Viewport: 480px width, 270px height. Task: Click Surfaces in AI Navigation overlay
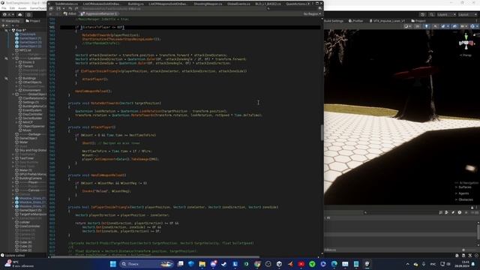(465, 187)
